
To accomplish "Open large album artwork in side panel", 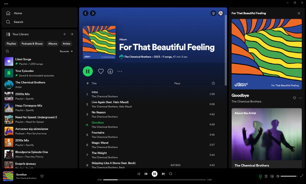I will pos(267,54).
